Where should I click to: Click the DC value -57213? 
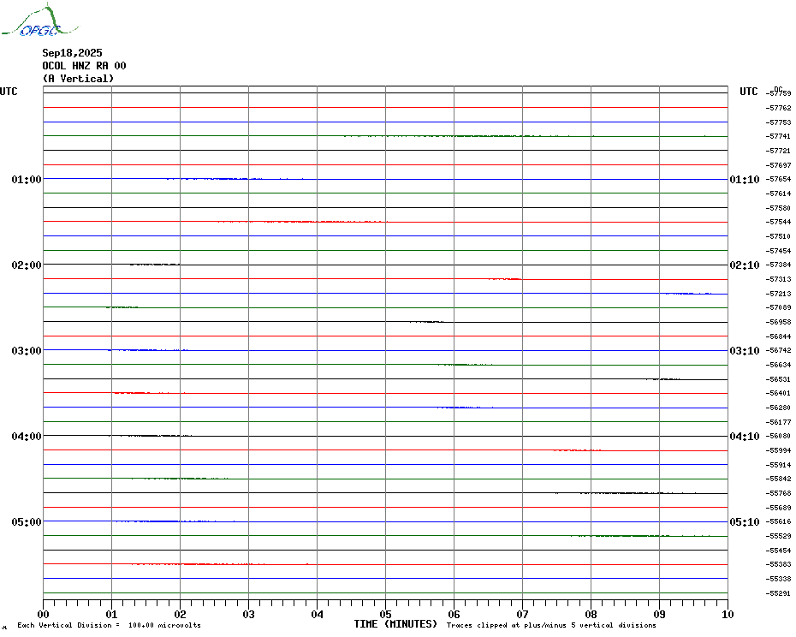pos(778,294)
